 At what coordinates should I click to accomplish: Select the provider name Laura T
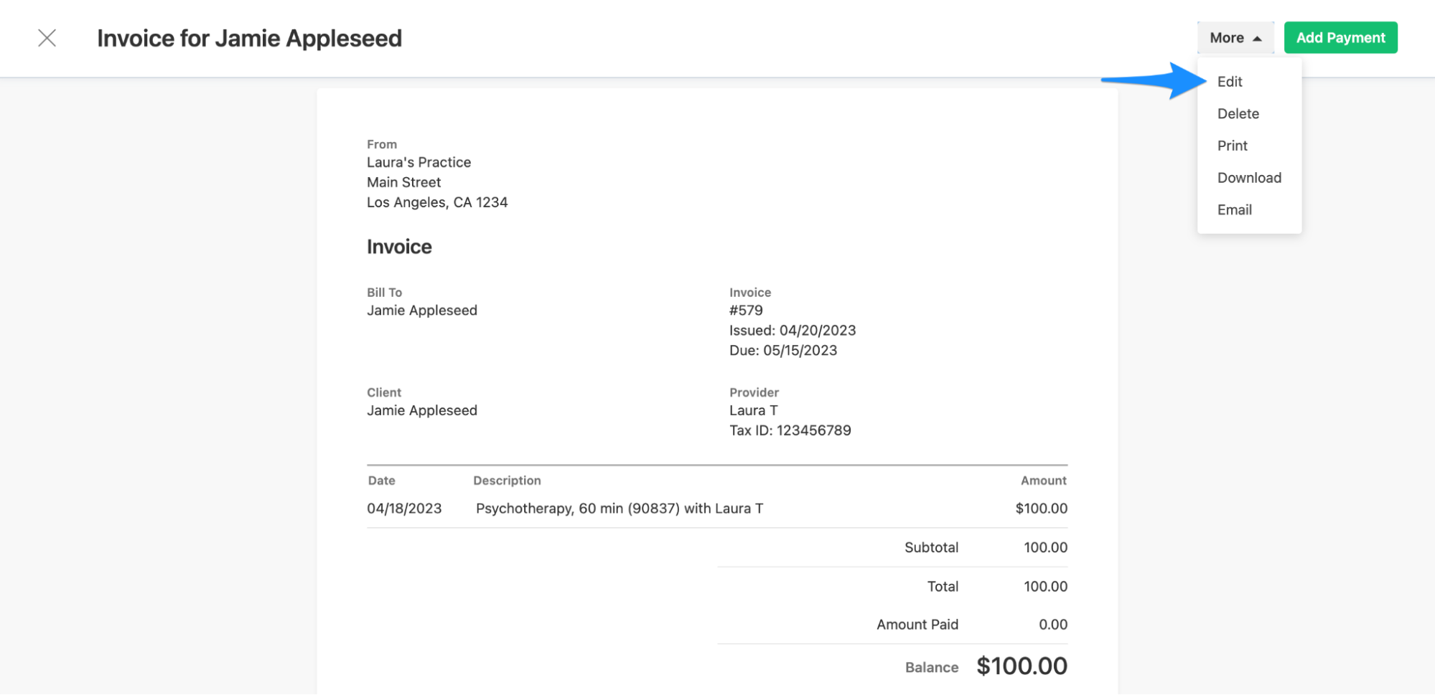753,410
